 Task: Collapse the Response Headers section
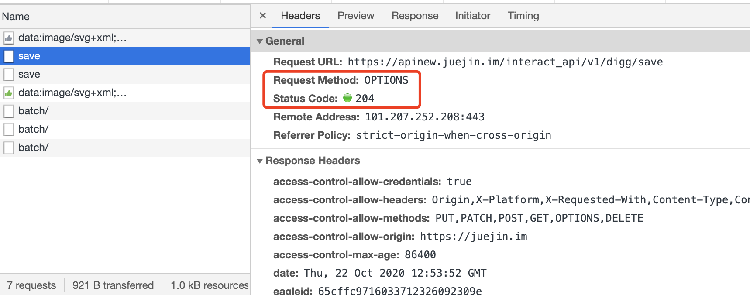click(x=260, y=161)
